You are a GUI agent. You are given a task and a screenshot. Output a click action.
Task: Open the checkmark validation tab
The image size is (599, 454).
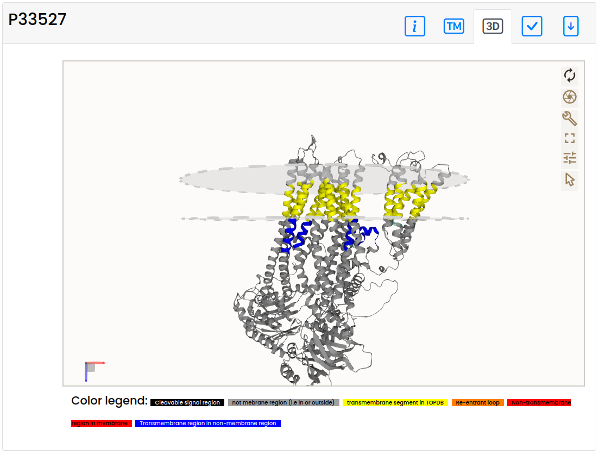tap(532, 26)
